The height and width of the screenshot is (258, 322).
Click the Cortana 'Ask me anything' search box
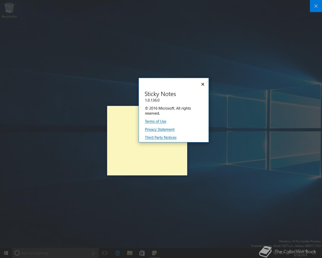(x=55, y=253)
